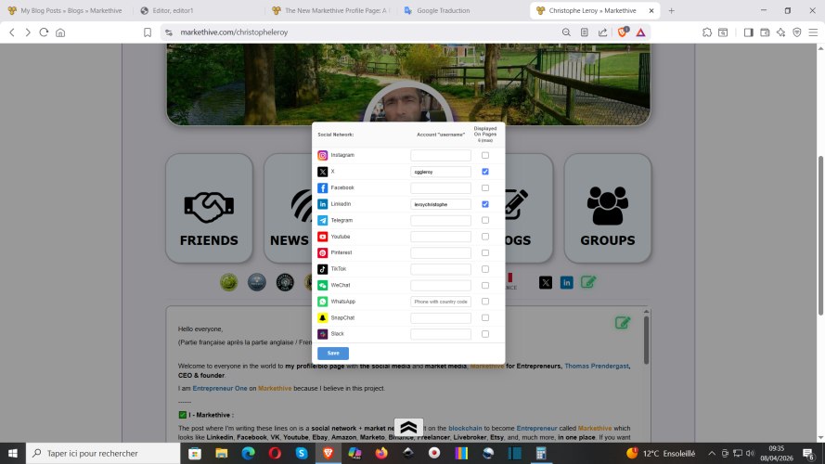This screenshot has height=464, width=825.
Task: Uncheck the X display checkbox
Action: [x=485, y=172]
